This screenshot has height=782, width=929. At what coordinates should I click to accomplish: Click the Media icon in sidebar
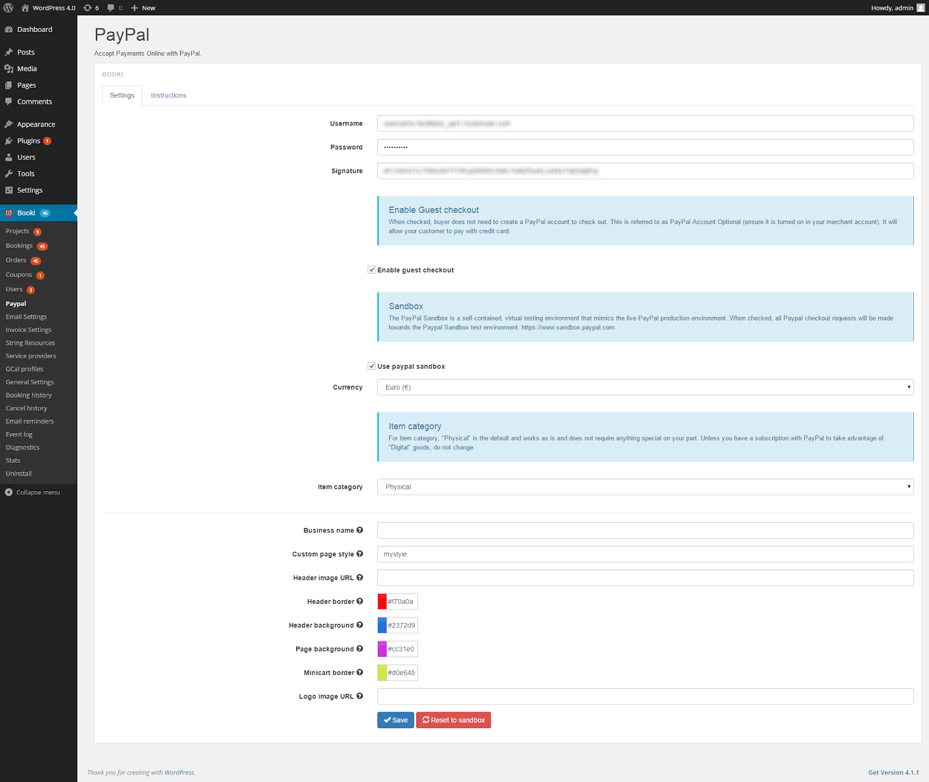click(9, 69)
